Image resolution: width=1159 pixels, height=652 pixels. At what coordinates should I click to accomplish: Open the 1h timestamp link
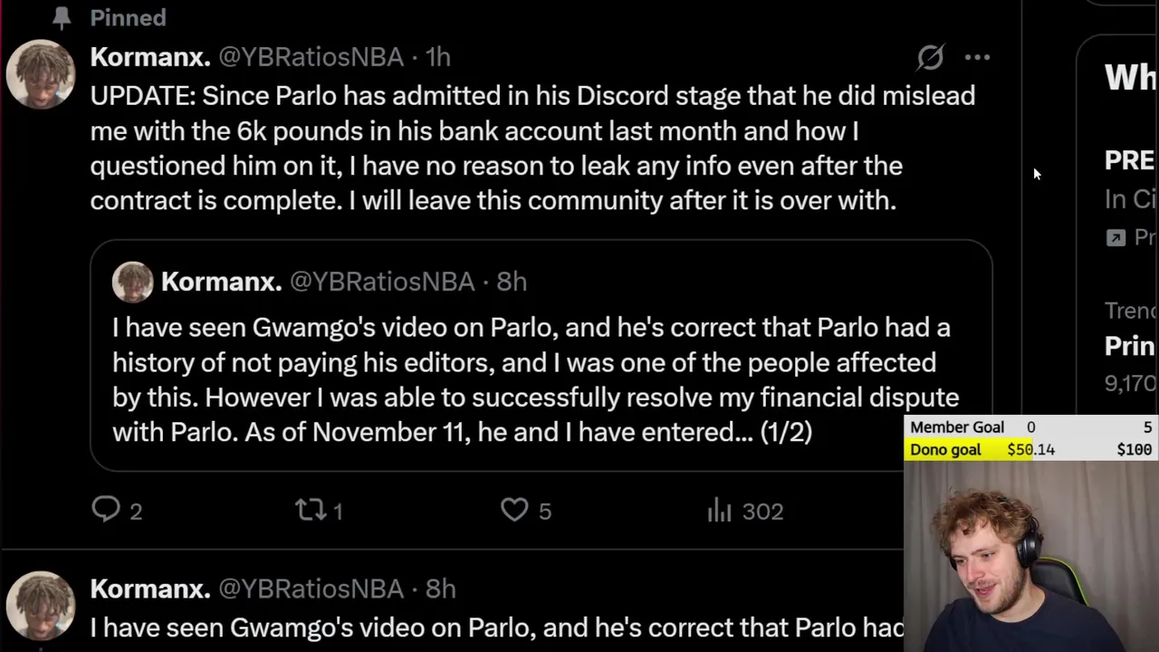438,57
